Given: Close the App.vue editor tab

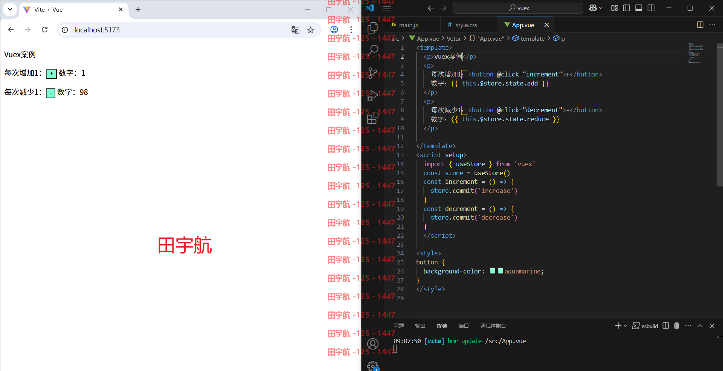Looking at the screenshot, I should [546, 25].
